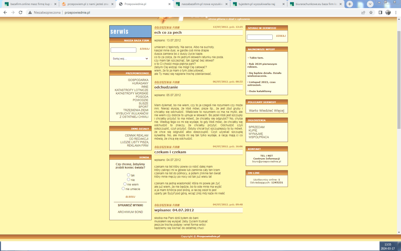This screenshot has width=401, height=251.
Task: Click the search field under Szukaj w serwisie
Action: click(x=260, y=37)
